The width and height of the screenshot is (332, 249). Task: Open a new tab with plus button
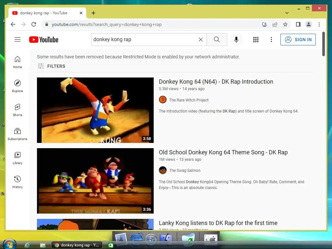coord(93,13)
